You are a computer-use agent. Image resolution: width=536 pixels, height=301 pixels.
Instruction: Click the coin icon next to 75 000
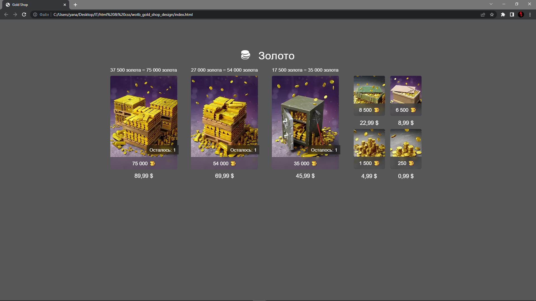coord(152,164)
